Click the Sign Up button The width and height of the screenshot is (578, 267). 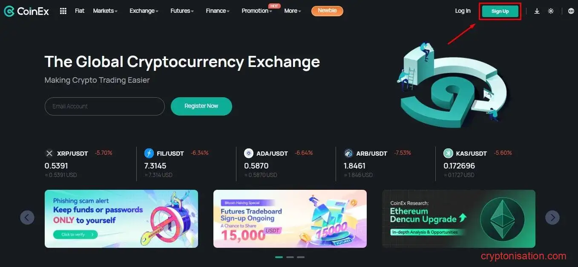click(x=500, y=12)
